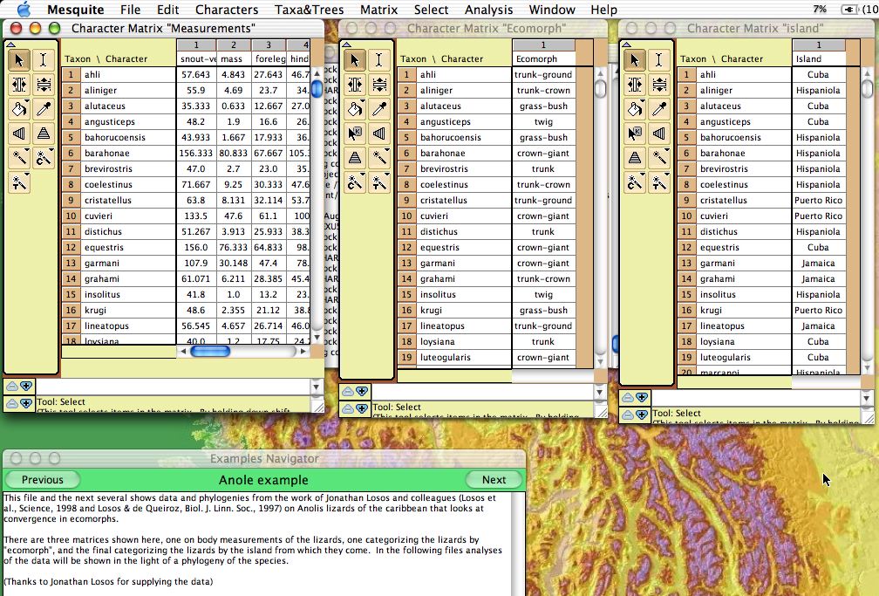The width and height of the screenshot is (879, 596).
Task: Select the mass column header
Action: [x=232, y=58]
